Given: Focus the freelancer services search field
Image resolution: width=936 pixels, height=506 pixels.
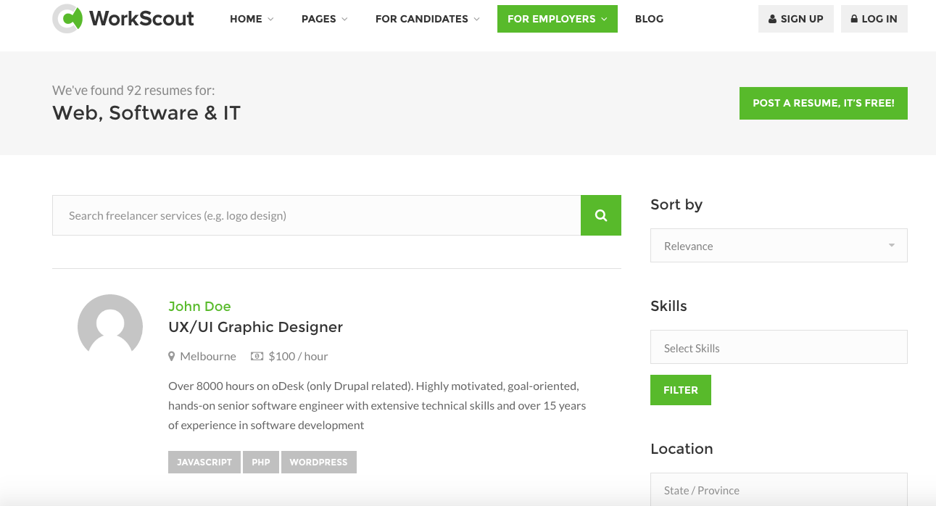Looking at the screenshot, I should [316, 215].
